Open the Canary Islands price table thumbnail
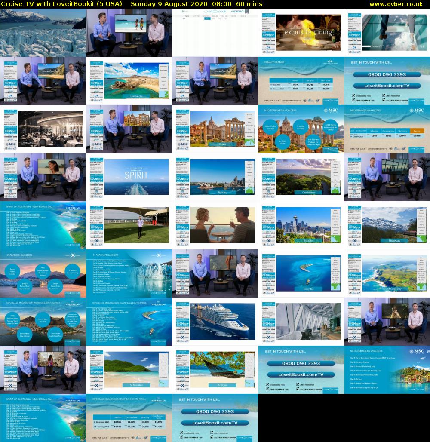Viewport: 430px width, 442px height. (301, 81)
